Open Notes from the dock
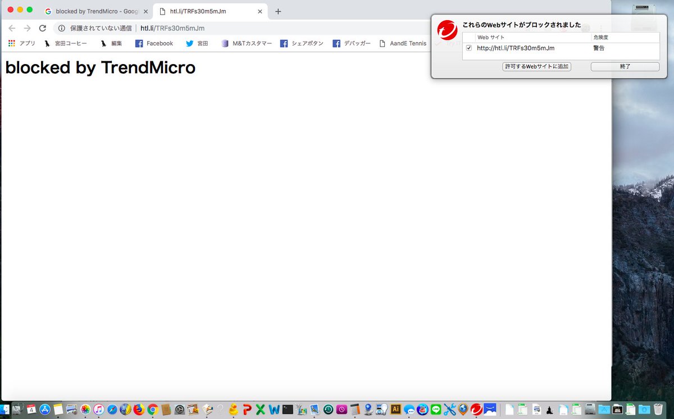674x419 pixels. [x=58, y=409]
